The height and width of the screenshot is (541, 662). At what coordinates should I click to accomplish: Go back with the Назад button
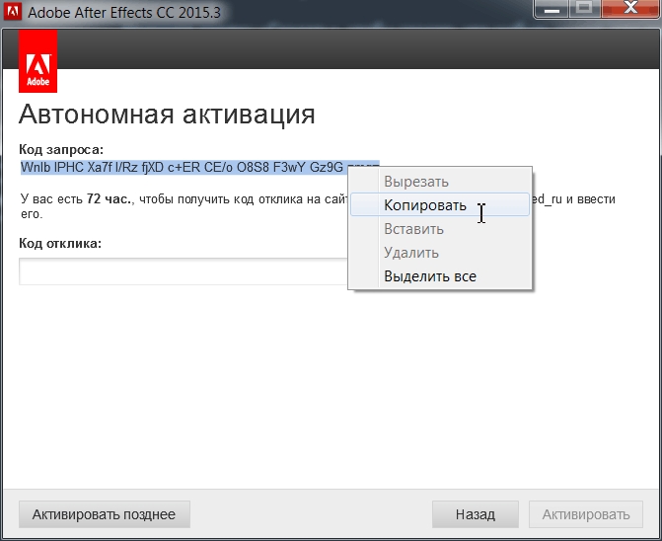476,514
